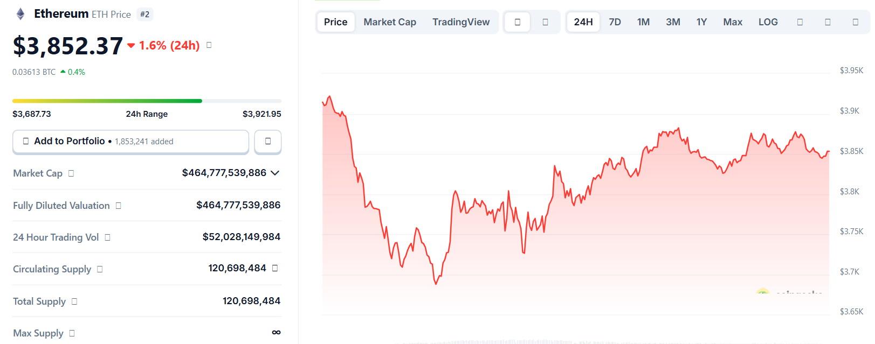Click the icon right of 120,698,484 circulating value
The width and height of the screenshot is (875, 344).
pos(275,268)
